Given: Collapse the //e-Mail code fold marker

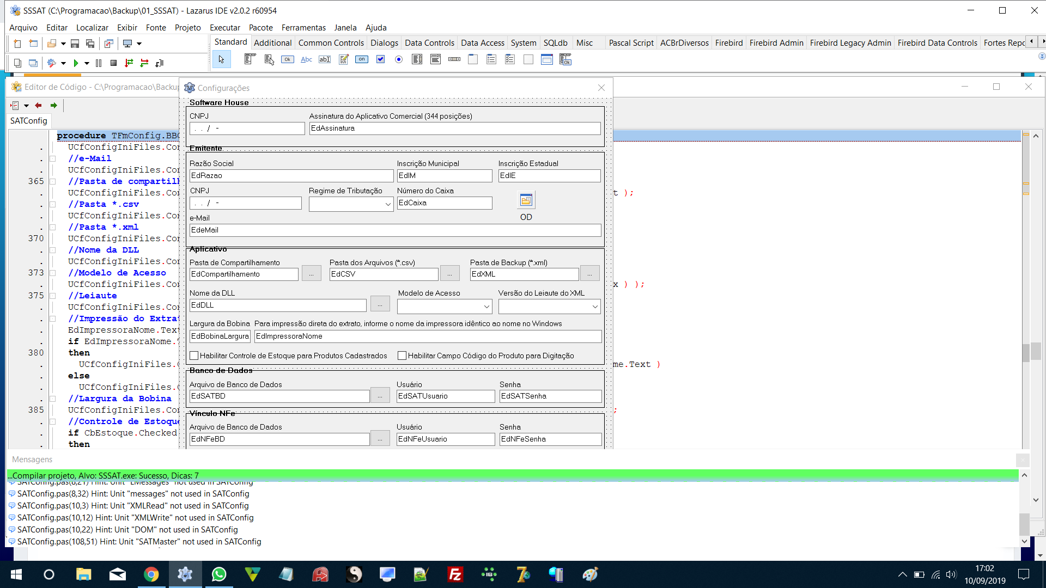Looking at the screenshot, I should click(53, 158).
